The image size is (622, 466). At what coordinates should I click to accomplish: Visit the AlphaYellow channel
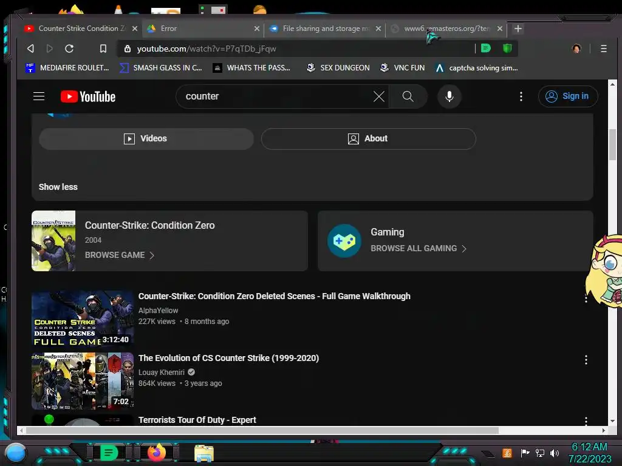[x=158, y=311]
